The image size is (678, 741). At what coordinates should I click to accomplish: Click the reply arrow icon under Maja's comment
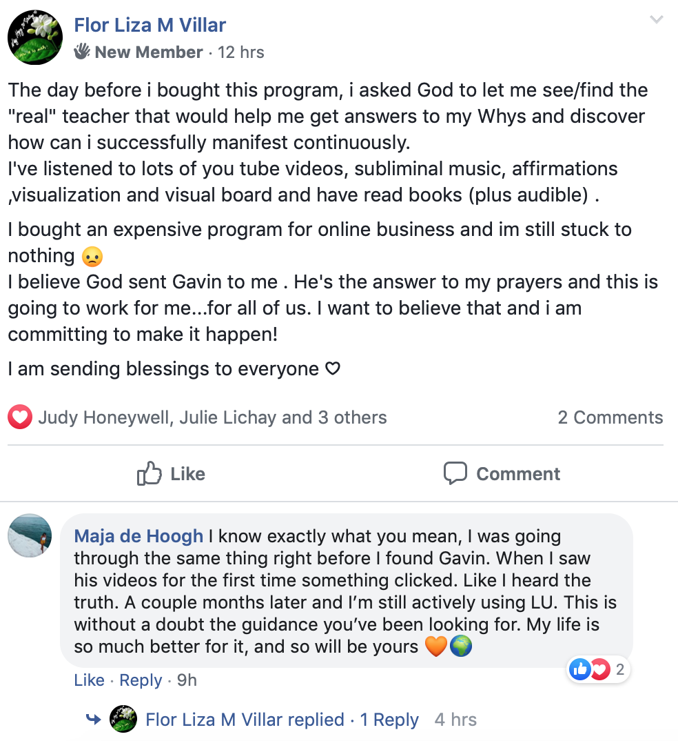click(94, 719)
